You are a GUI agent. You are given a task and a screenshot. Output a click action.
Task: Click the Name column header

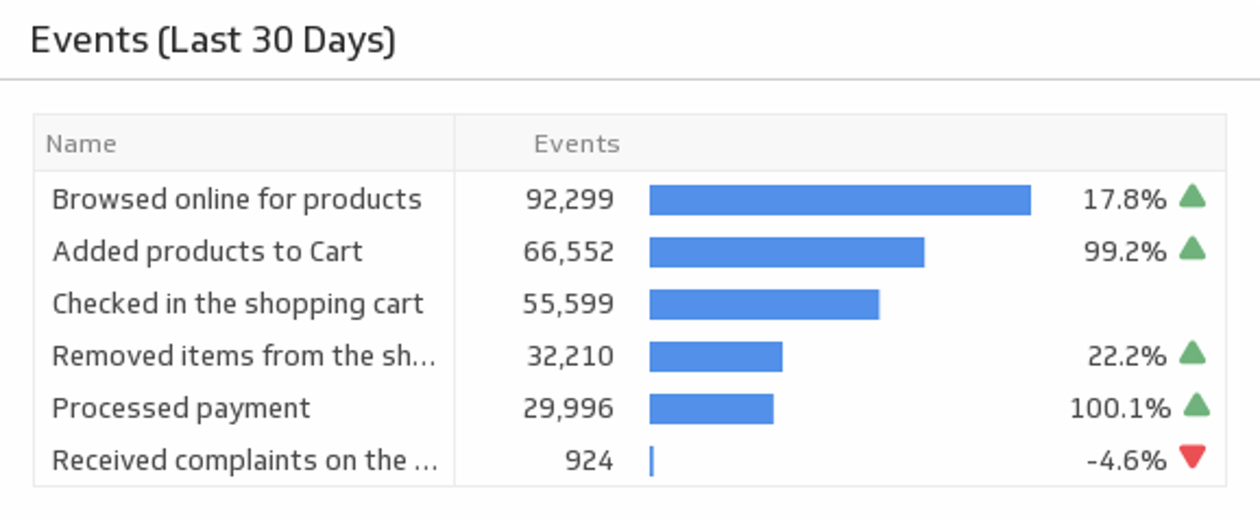[81, 144]
